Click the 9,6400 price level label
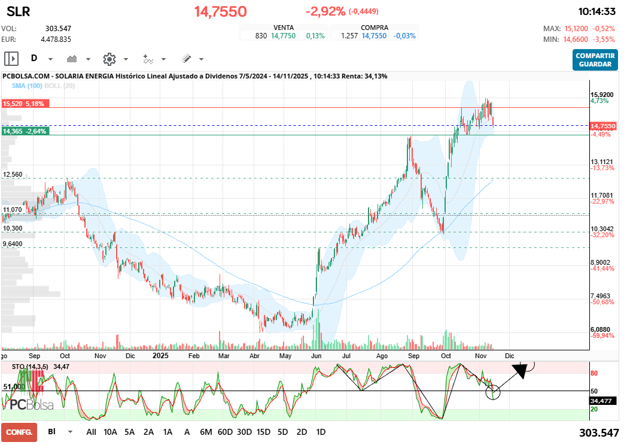 [13, 244]
